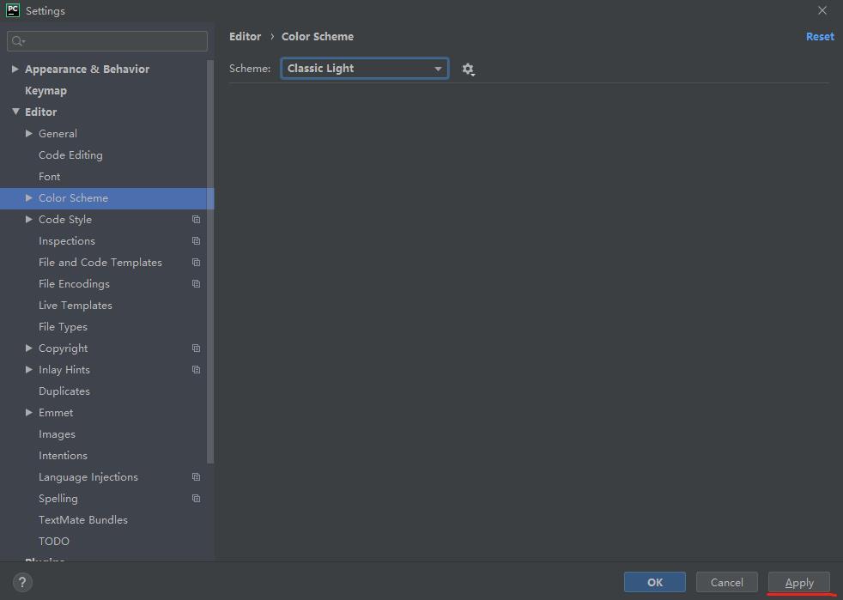Select Duplicates in the settings tree
Image resolution: width=843 pixels, height=600 pixels.
click(x=64, y=391)
